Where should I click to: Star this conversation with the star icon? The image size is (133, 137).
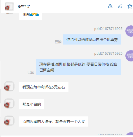pos(130,6)
